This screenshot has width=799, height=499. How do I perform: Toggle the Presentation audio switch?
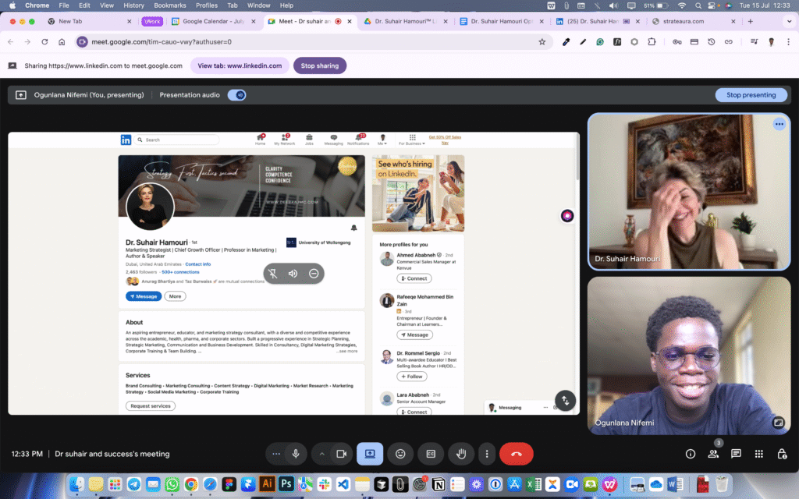tap(236, 95)
